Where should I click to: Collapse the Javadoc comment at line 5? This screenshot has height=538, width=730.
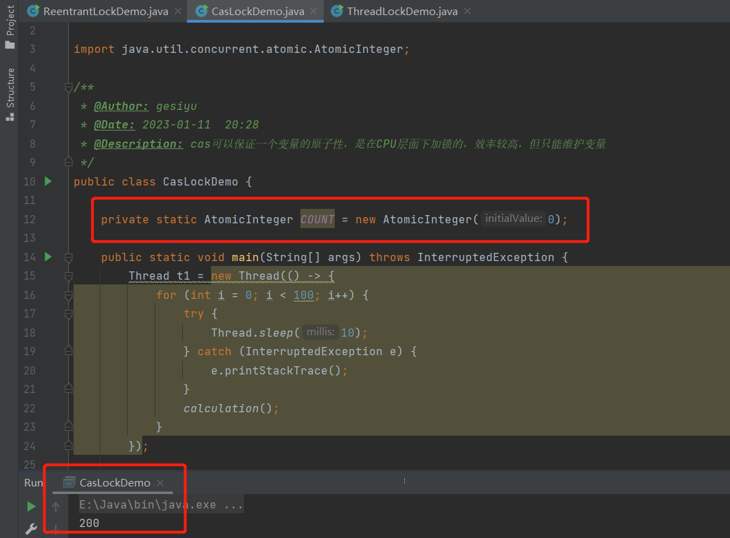[69, 87]
